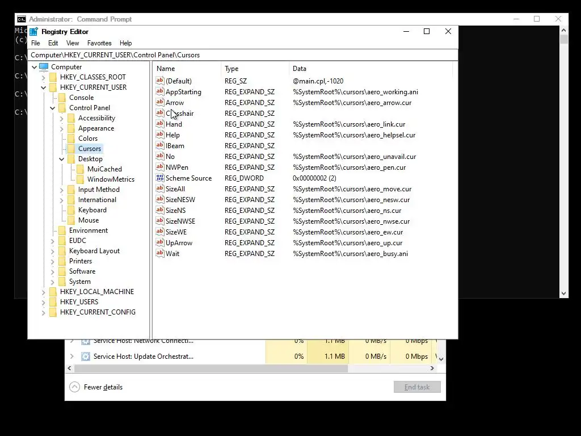Screen dimensions: 581x436
Task: Expand the International key
Action: (x=61, y=200)
